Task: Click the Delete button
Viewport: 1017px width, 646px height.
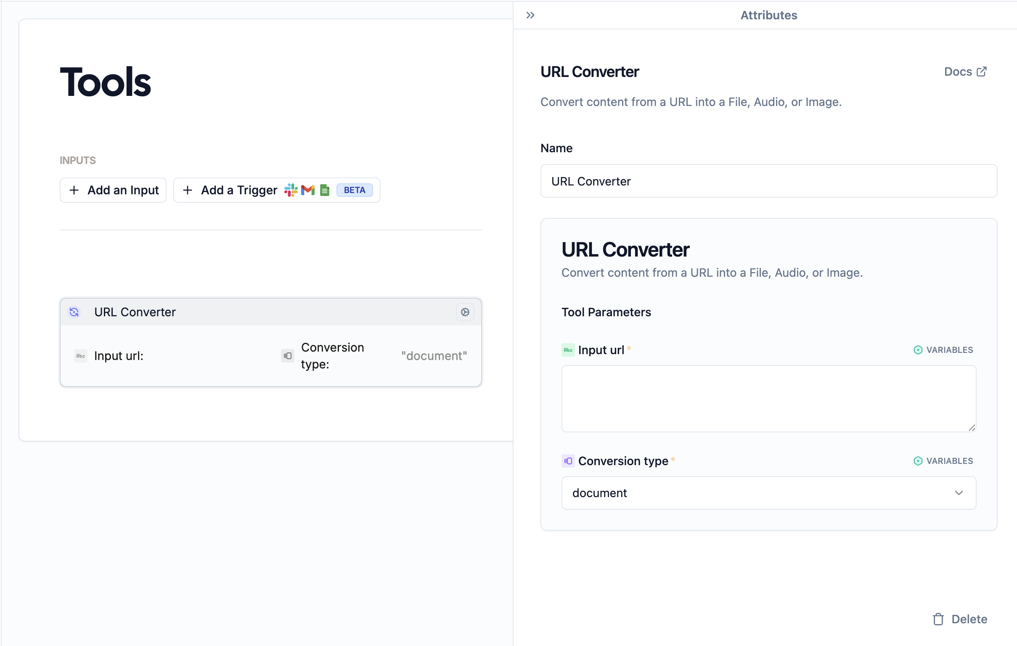Action: 969,619
